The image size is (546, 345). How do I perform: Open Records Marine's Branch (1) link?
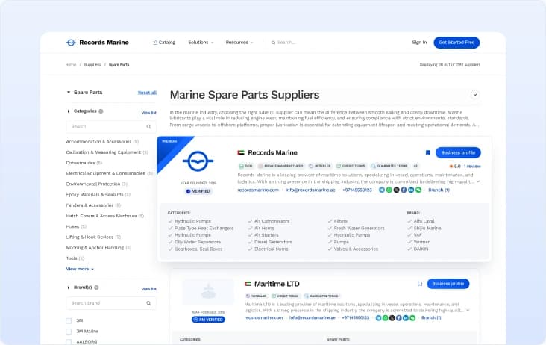(439, 190)
